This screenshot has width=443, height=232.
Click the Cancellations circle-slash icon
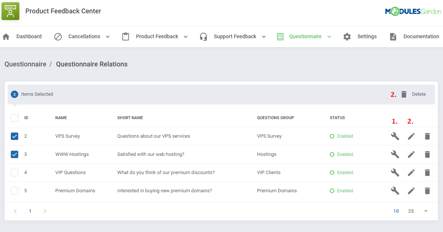point(58,37)
